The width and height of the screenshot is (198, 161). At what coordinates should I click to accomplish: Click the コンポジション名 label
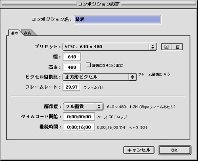click(51, 19)
